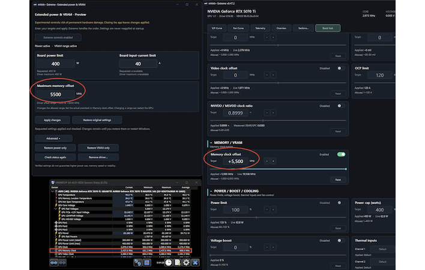Switch to the V/F Curve tab

(217, 28)
